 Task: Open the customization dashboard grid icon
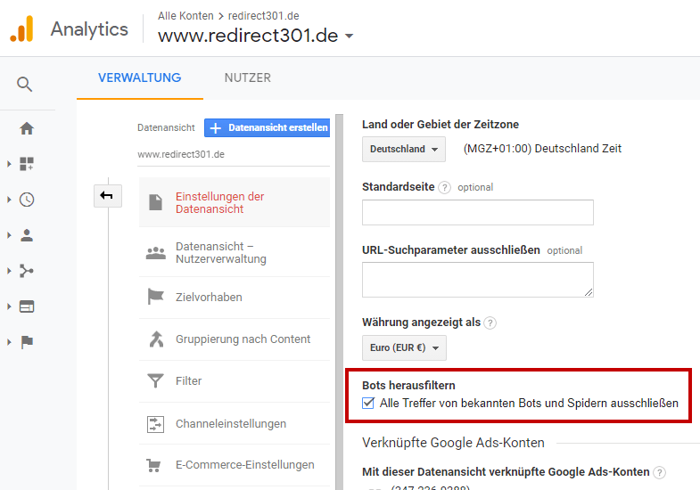click(x=27, y=164)
